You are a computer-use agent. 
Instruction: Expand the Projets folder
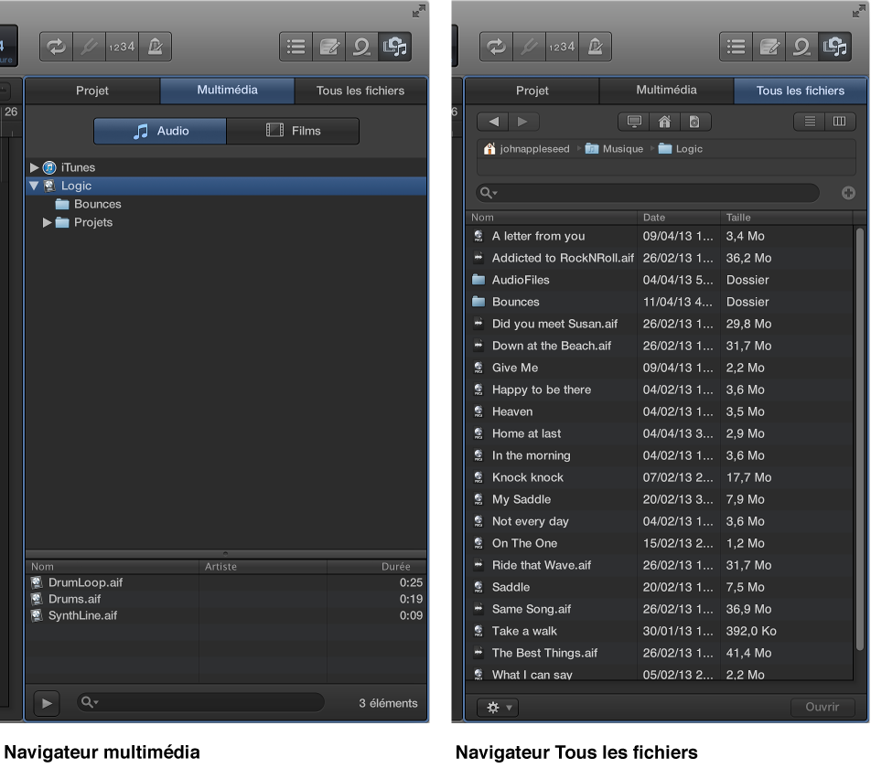48,222
